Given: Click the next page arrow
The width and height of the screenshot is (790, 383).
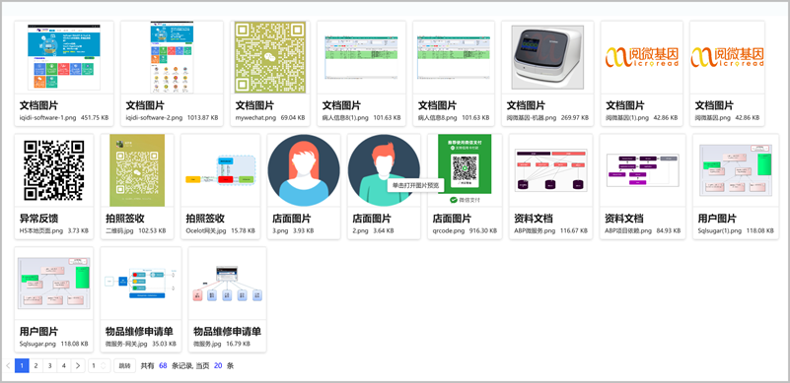Looking at the screenshot, I should tap(78, 366).
